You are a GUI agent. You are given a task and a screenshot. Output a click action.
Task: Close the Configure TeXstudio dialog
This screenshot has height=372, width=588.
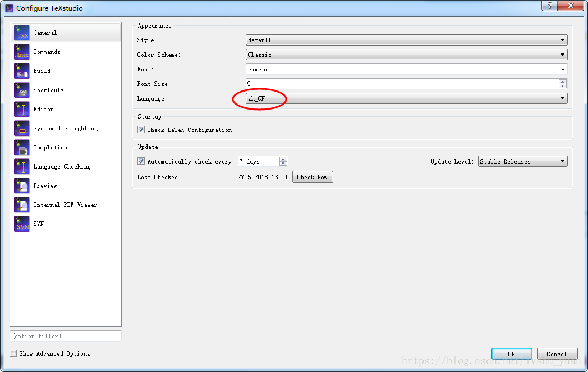pyautogui.click(x=571, y=6)
